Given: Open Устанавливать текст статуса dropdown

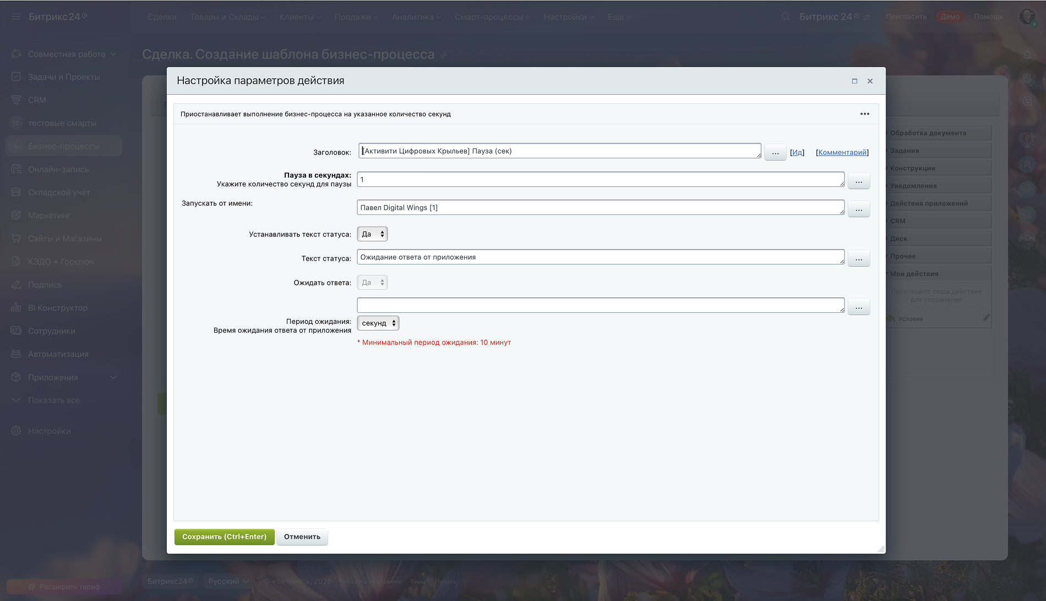Looking at the screenshot, I should tap(373, 234).
